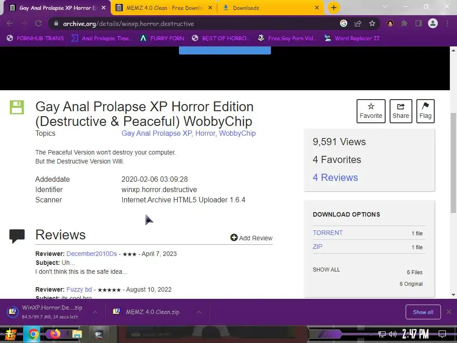Open reviewer Fuzzy bd profile
The image size is (457, 343).
point(79,289)
